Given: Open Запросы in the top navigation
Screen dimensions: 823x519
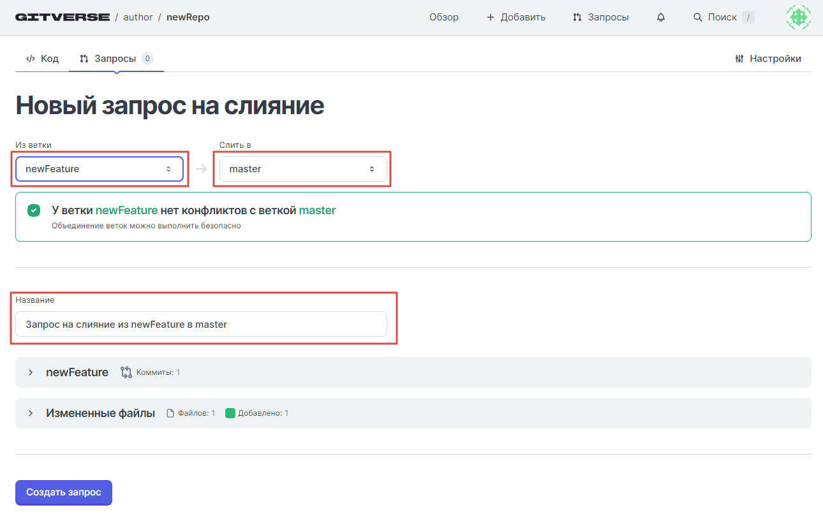Looking at the screenshot, I should click(601, 17).
